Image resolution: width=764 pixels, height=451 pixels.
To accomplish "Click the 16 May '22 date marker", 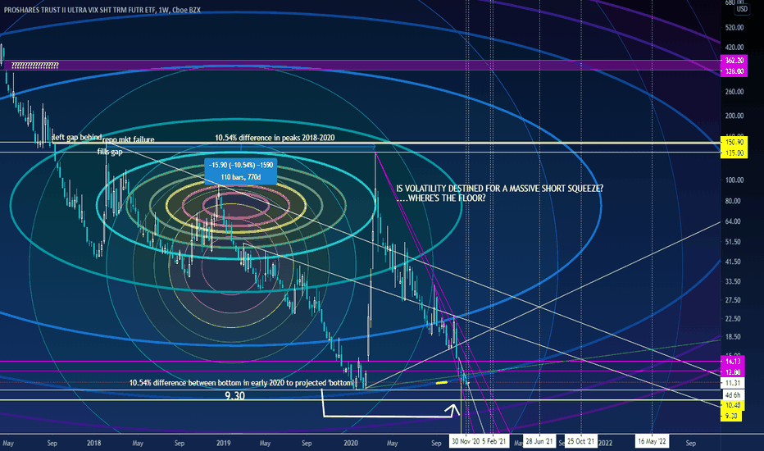I will click(652, 442).
